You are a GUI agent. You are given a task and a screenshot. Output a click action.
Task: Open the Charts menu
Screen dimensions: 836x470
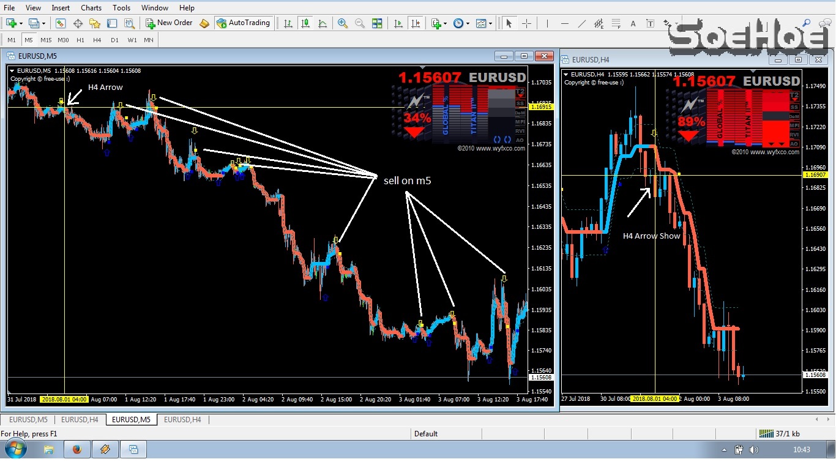[x=91, y=8]
